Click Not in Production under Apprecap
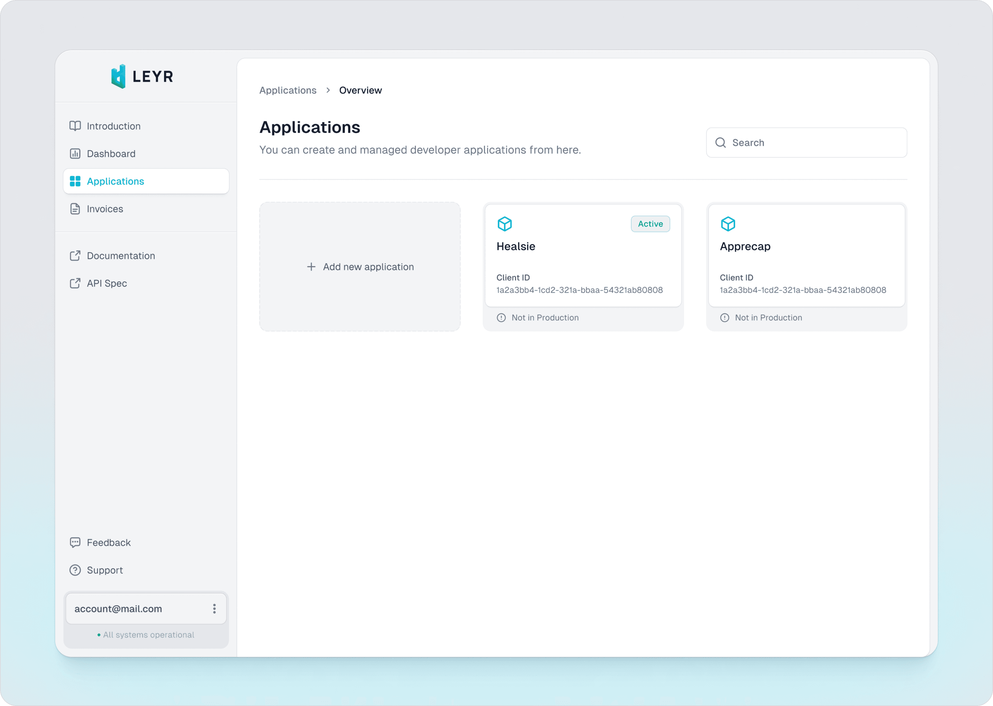This screenshot has width=993, height=706. (x=769, y=318)
